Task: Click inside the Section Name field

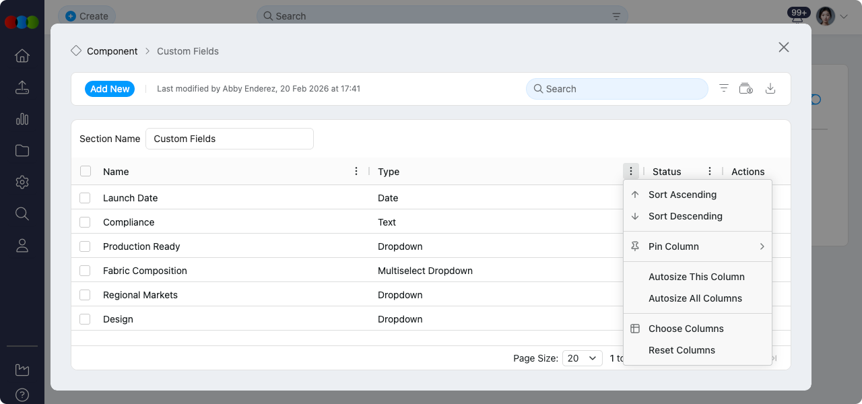Action: click(229, 139)
